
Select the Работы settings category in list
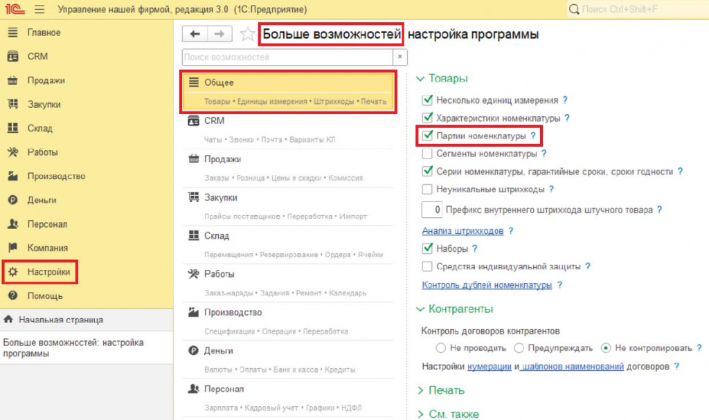pyautogui.click(x=288, y=283)
